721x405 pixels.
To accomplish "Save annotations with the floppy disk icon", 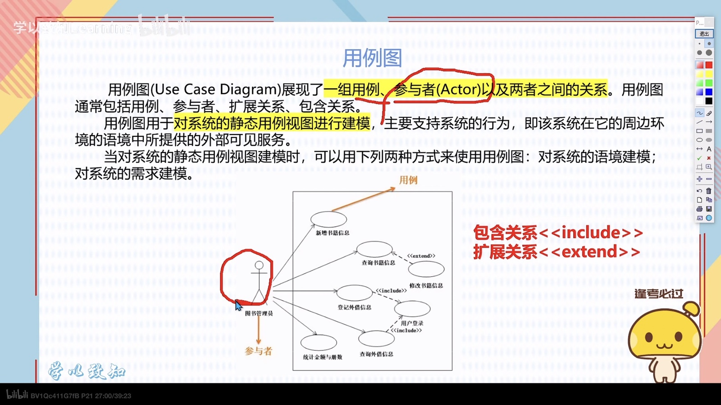I will pos(709,209).
